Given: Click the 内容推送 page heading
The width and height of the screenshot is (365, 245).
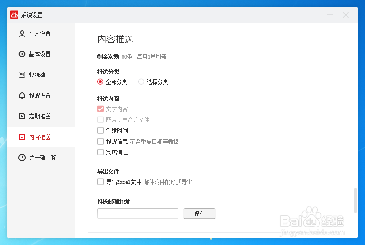Looking at the screenshot, I should coord(115,40).
